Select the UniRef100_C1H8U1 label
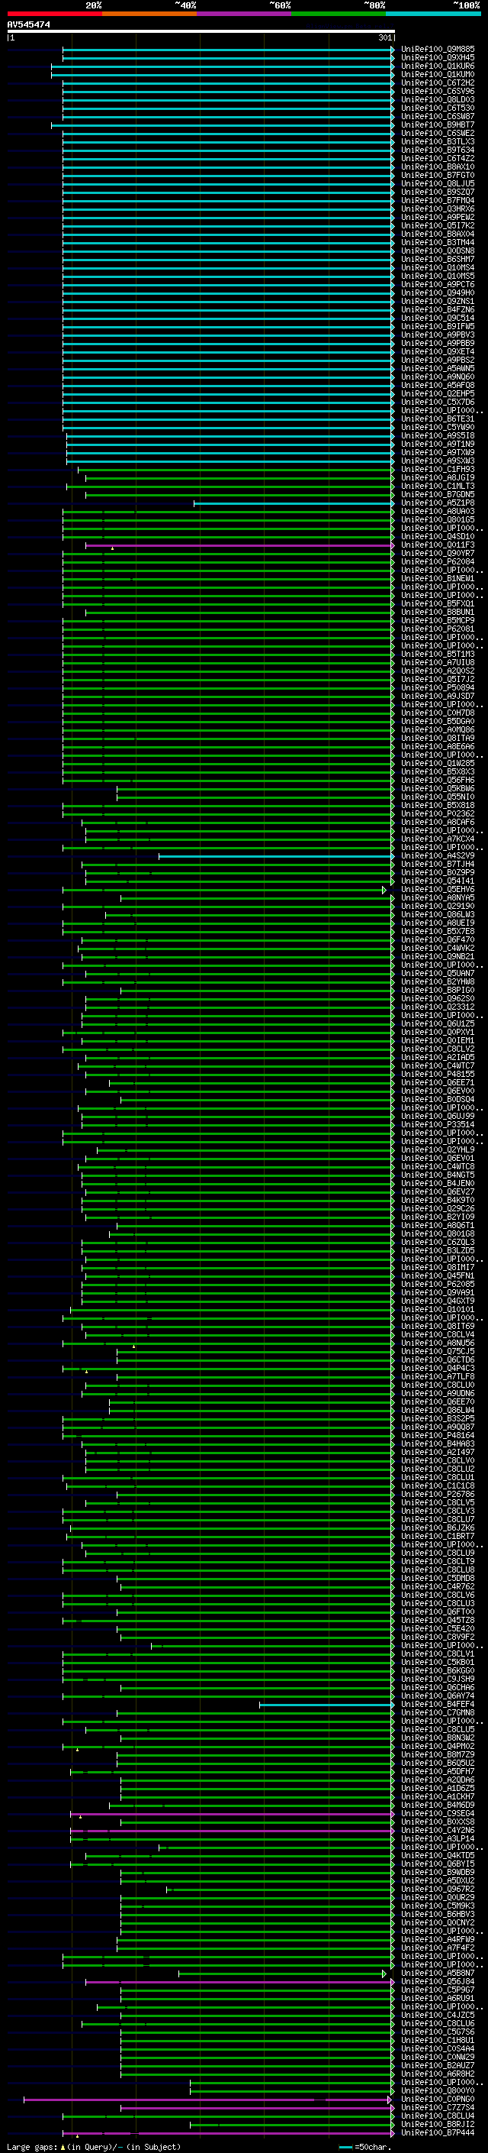The width and height of the screenshot is (488, 2153). point(437,2040)
